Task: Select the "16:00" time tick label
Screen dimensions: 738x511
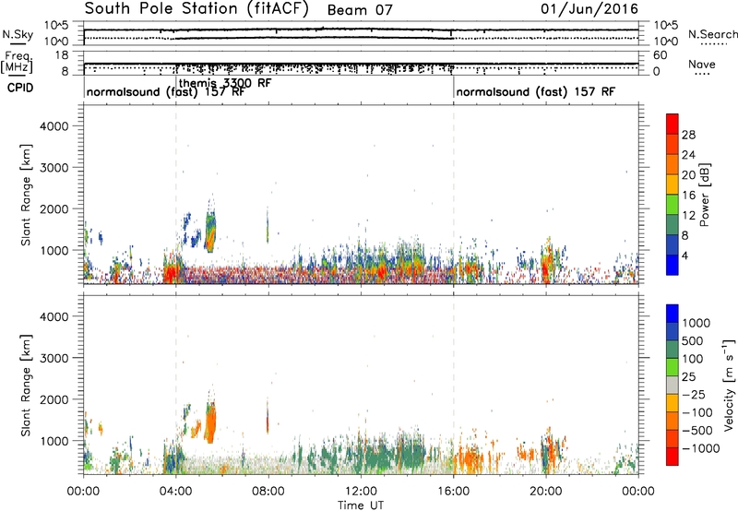Action: pos(454,492)
